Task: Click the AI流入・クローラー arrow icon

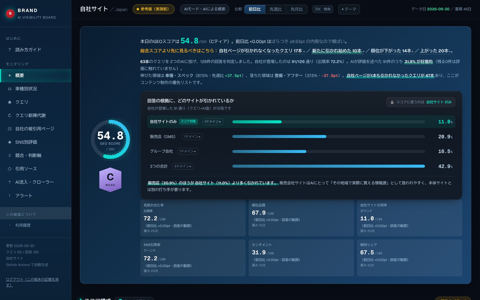Action: click(10, 182)
